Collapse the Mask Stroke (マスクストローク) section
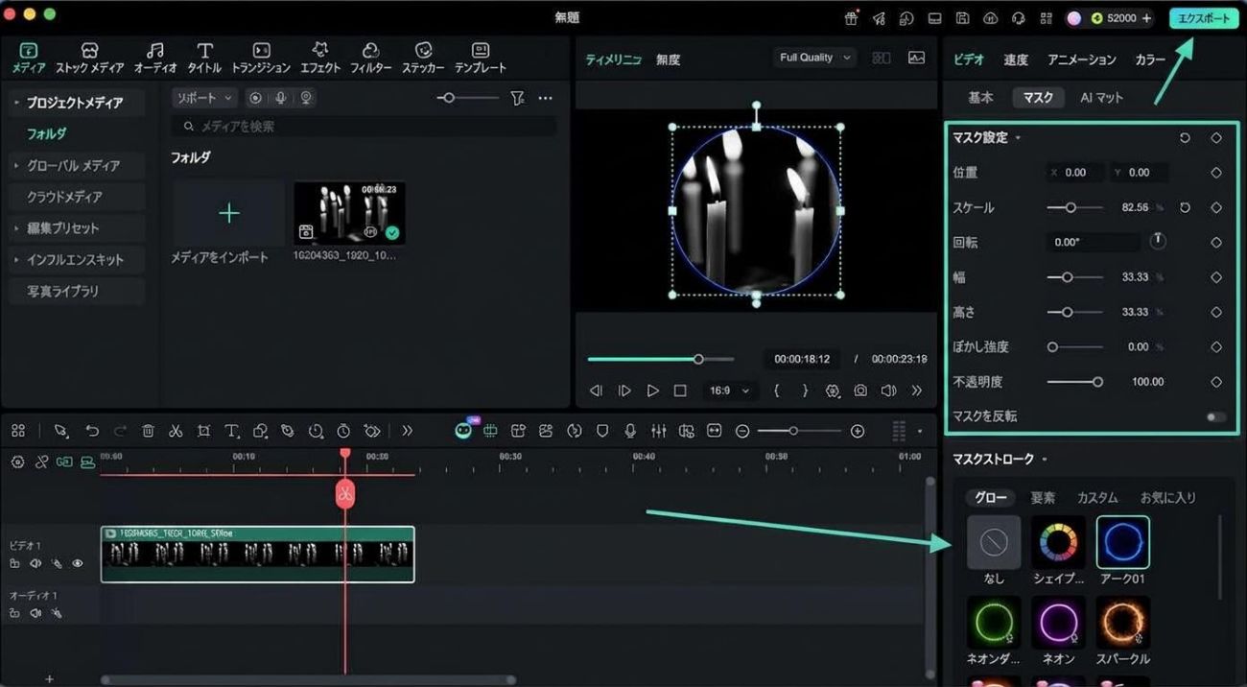The image size is (1247, 687). pos(1045,460)
